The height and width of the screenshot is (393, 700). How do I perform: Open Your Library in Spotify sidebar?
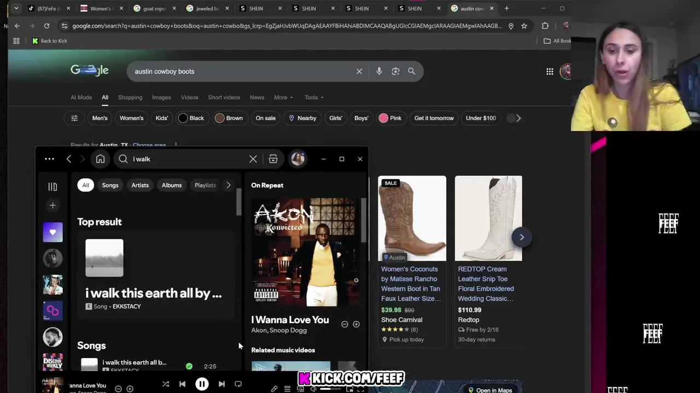point(52,187)
